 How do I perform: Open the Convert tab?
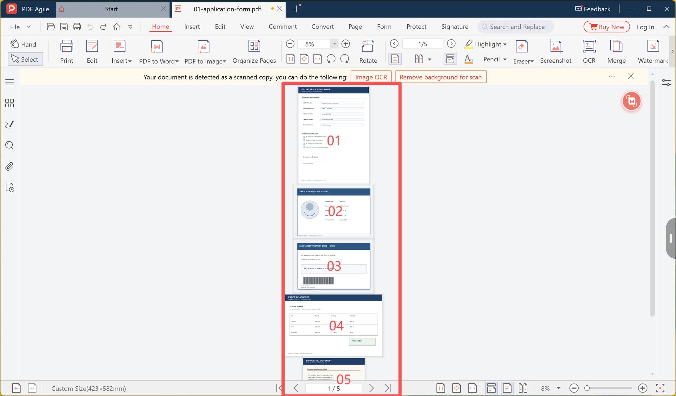coord(322,27)
